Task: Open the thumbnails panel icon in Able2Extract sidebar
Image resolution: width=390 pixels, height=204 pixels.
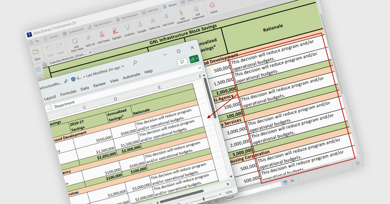Action: pos(38,69)
